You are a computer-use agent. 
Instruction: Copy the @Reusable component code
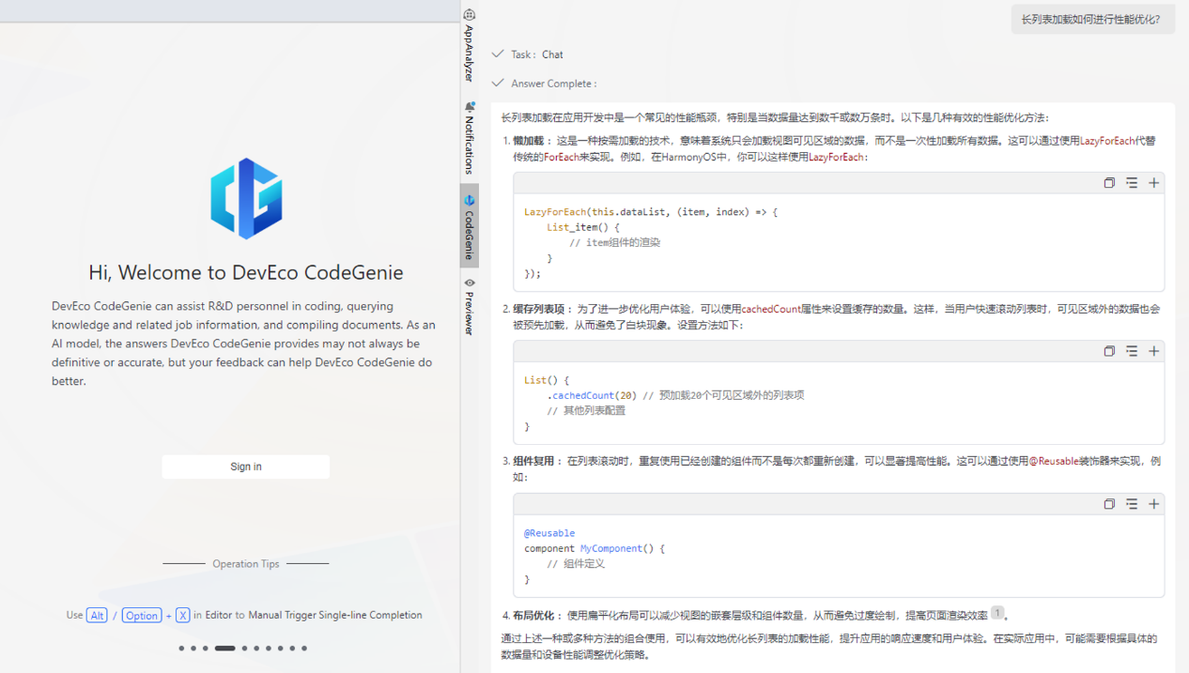tap(1109, 504)
